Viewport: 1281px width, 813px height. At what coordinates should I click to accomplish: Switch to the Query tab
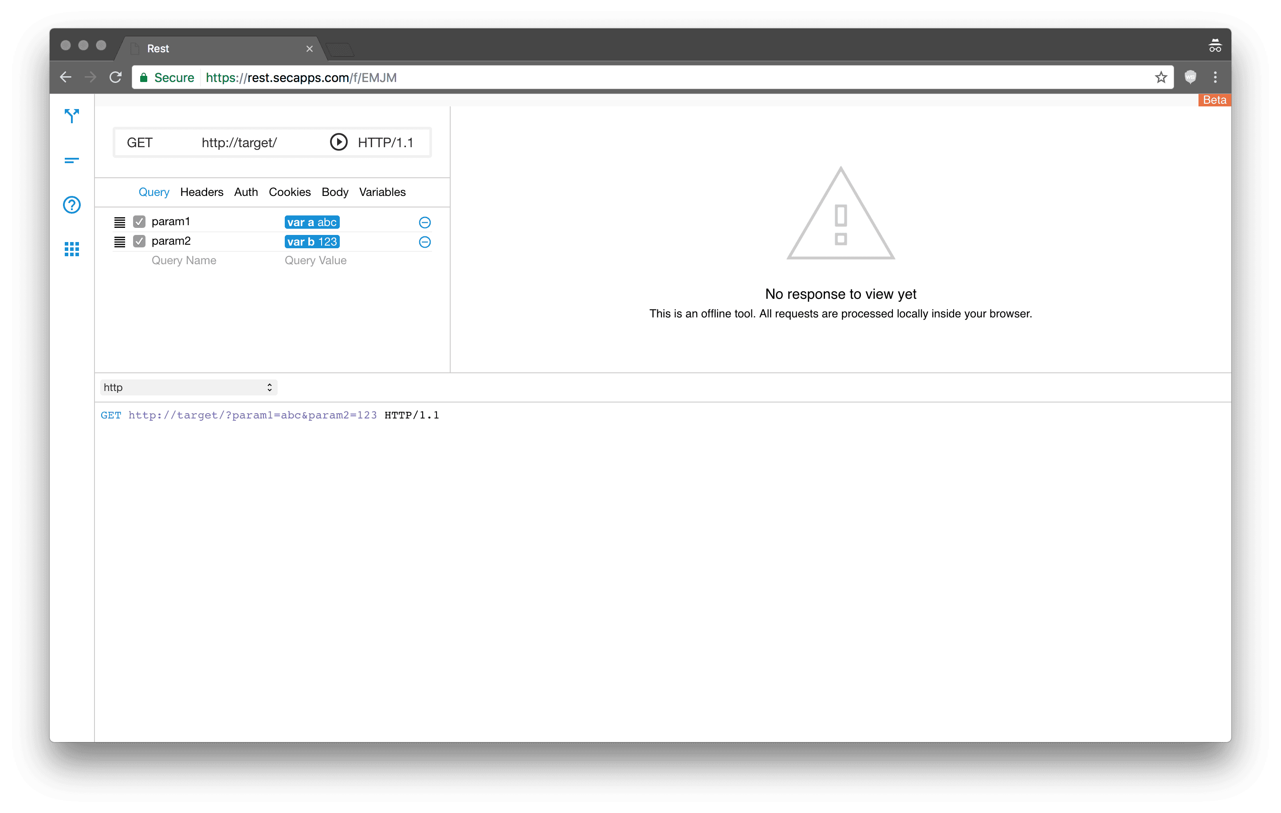tap(154, 192)
